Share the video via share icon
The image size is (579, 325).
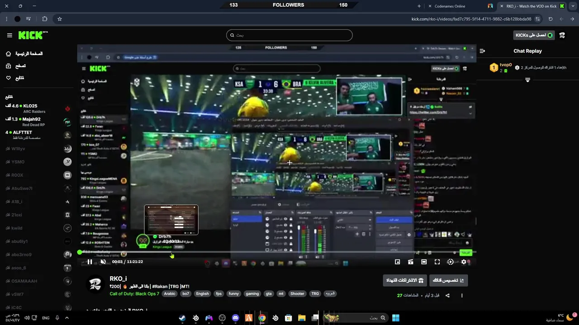point(447,296)
